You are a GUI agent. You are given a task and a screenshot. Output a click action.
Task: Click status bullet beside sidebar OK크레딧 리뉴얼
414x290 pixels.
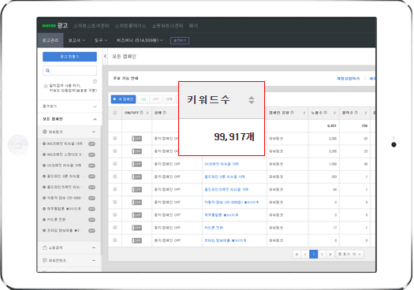pos(44,165)
